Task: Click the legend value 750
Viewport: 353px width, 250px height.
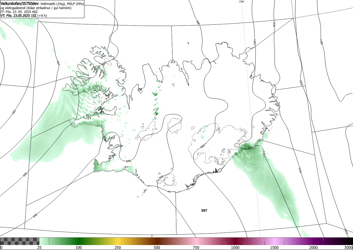Action: (196, 248)
